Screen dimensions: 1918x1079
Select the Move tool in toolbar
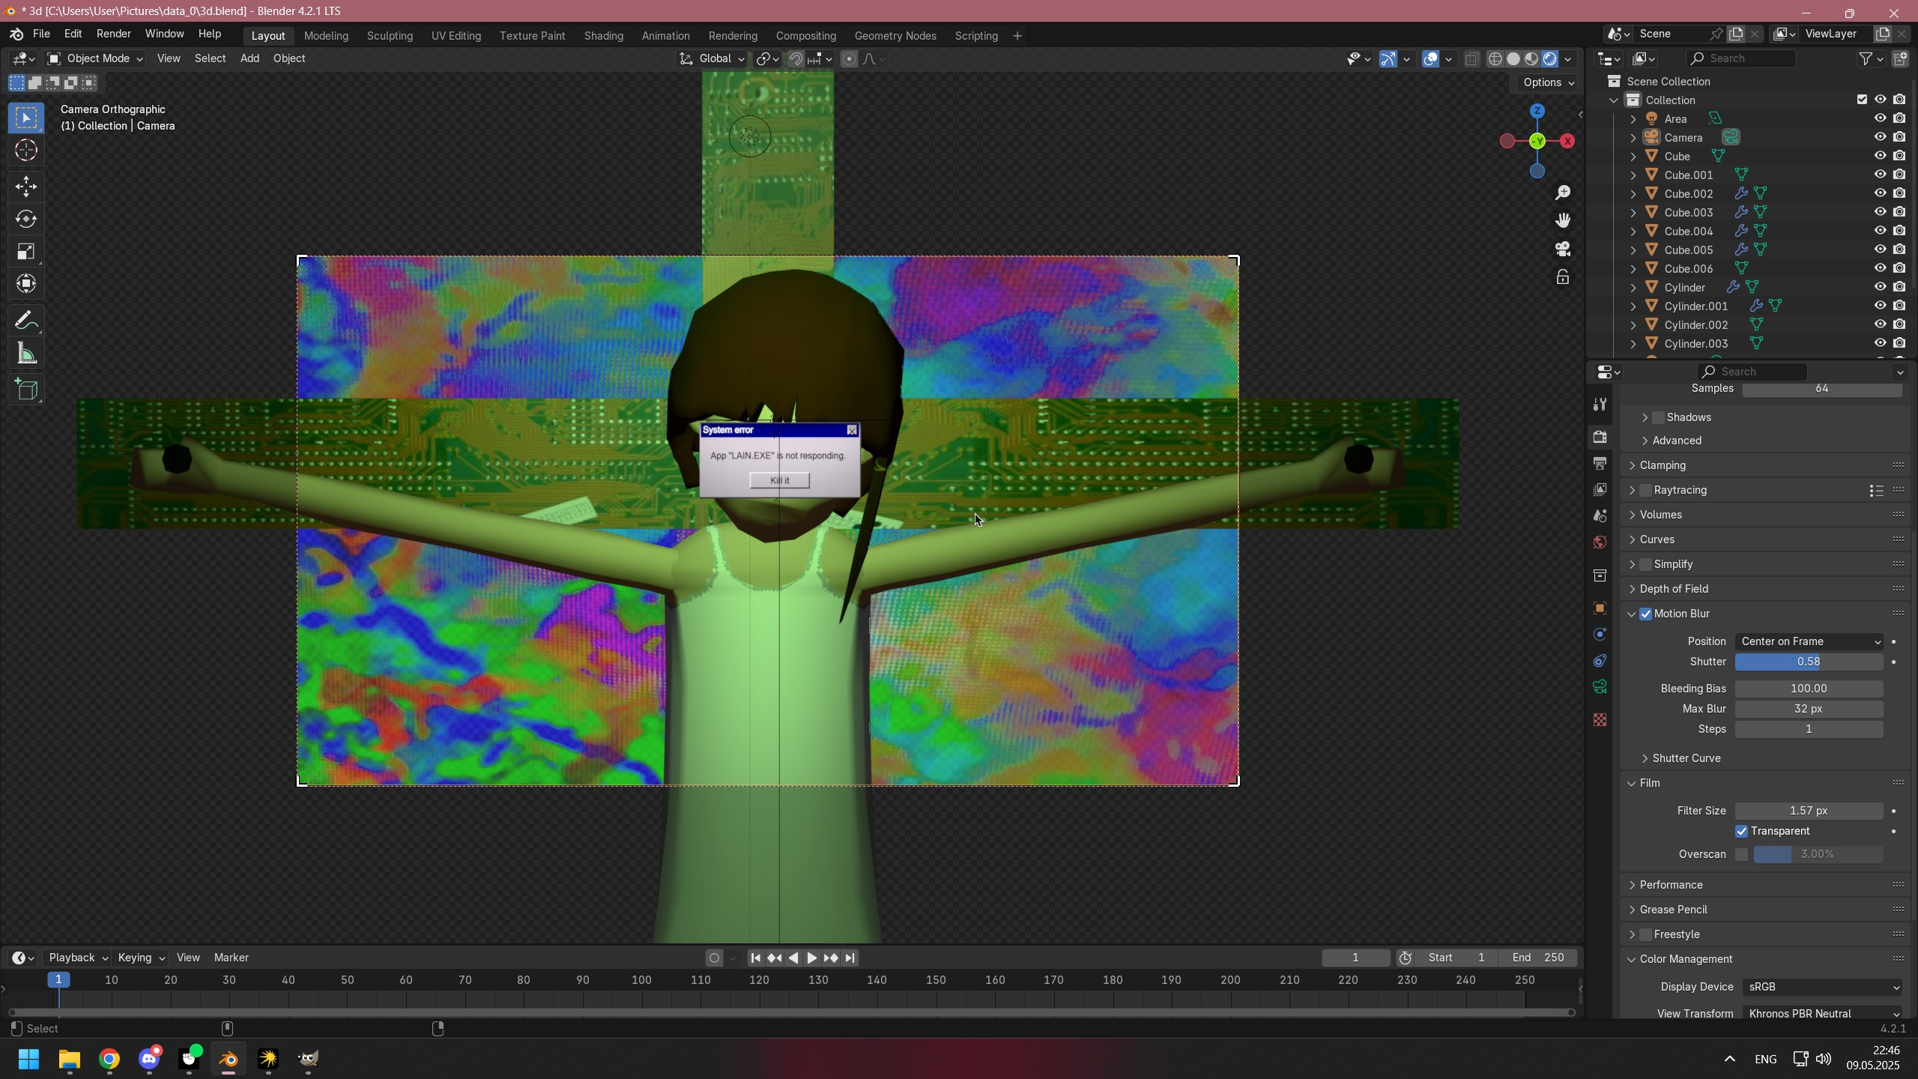click(26, 186)
